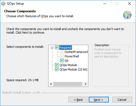This screenshot has width=136, height=106.
Task: Toggle the Git component checkbox
Action: [x=62, y=61]
